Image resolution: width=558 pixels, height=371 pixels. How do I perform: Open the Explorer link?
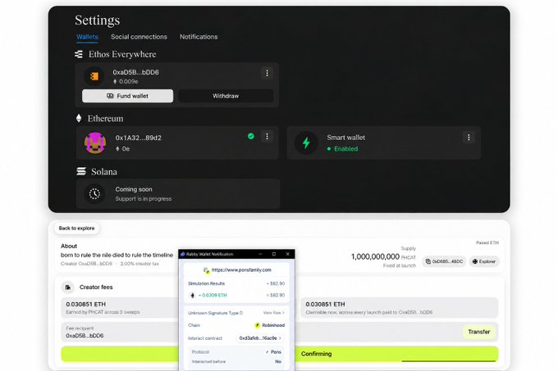[x=484, y=261]
